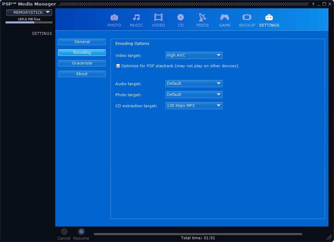Click the SETTINGS label in top navigation

[x=269, y=25]
